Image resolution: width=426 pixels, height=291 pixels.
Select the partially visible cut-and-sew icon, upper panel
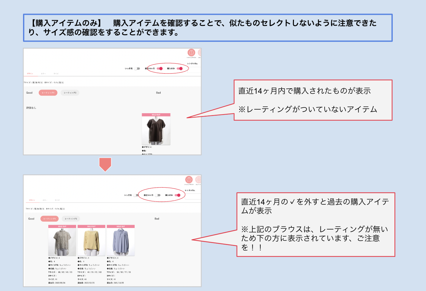coord(199,53)
